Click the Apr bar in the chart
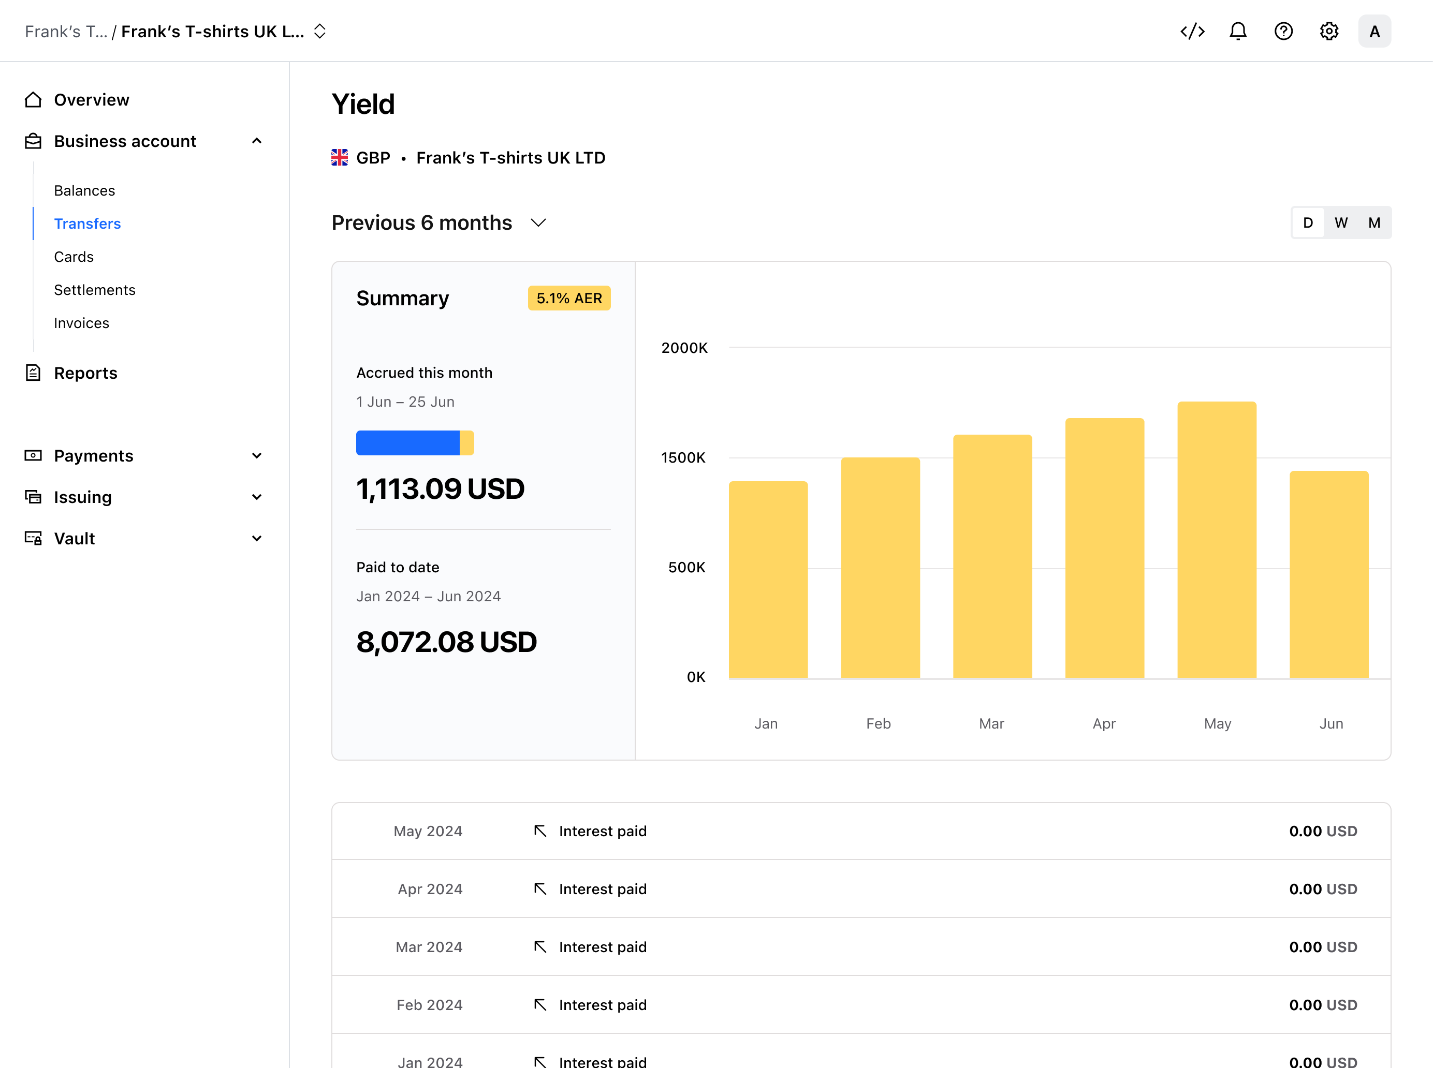 [1104, 547]
